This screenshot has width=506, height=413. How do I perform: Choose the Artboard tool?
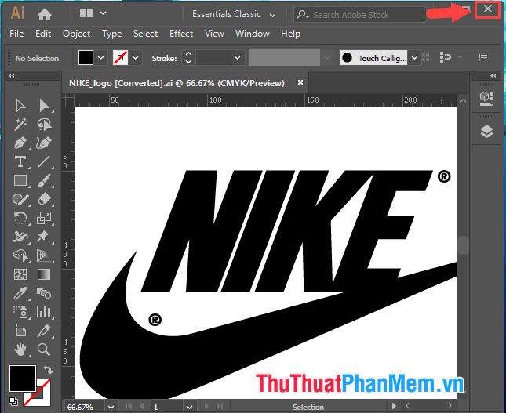pos(20,331)
